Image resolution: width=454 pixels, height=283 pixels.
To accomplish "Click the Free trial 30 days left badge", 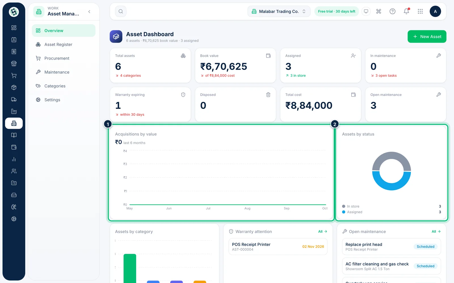I will [x=337, y=11].
